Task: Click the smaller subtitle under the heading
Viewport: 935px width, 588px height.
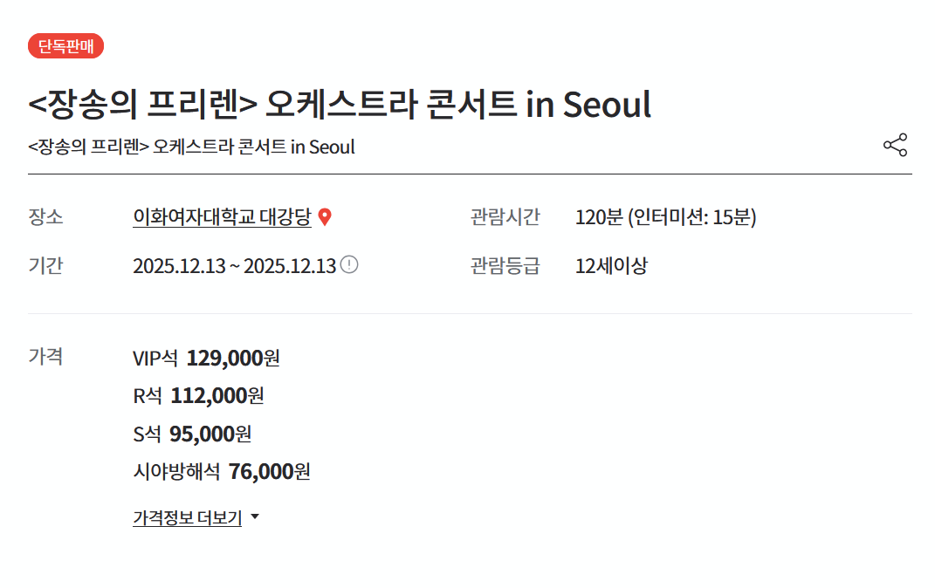Action: pyautogui.click(x=191, y=147)
